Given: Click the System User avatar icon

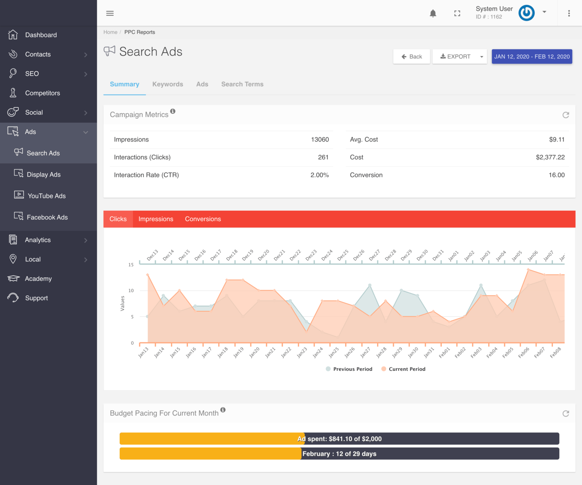Looking at the screenshot, I should point(526,13).
